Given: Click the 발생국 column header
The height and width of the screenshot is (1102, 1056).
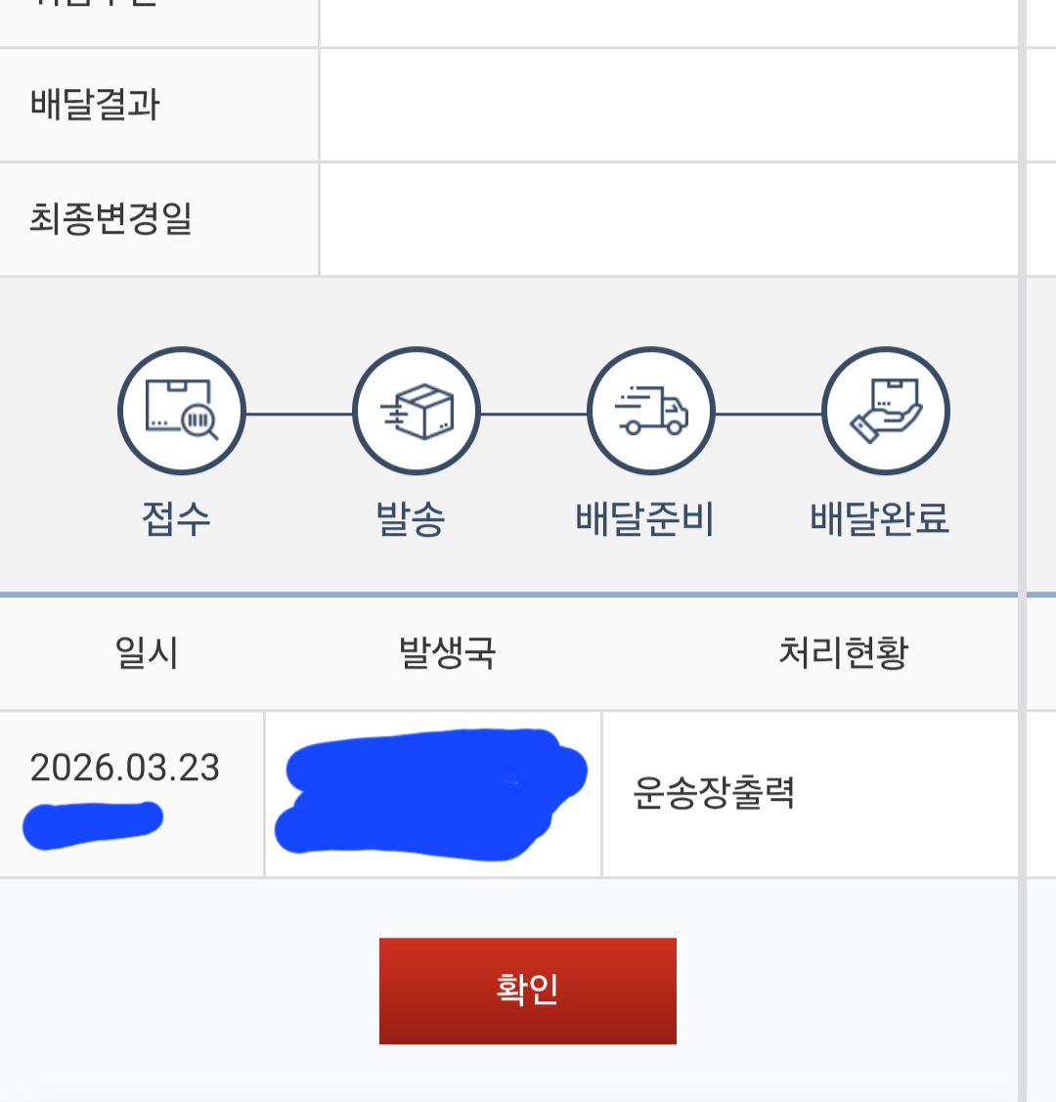Looking at the screenshot, I should 448,652.
